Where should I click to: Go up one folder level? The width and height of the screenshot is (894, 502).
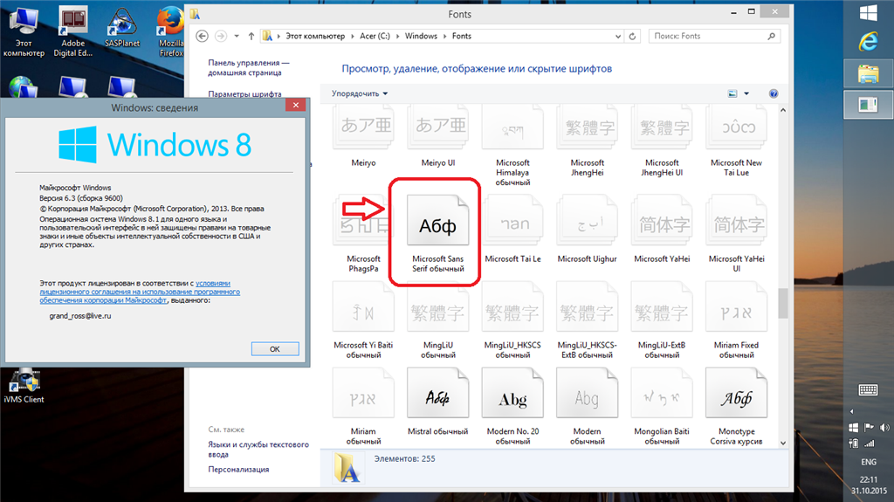251,36
